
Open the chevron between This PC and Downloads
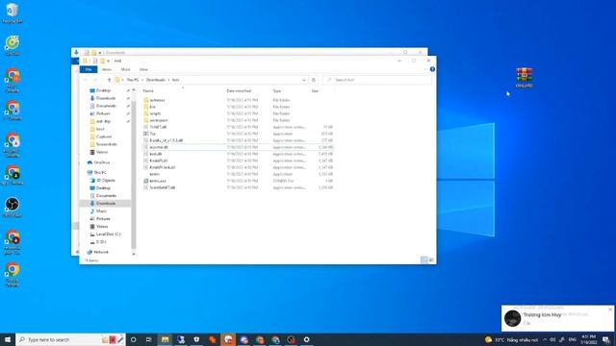pos(142,80)
